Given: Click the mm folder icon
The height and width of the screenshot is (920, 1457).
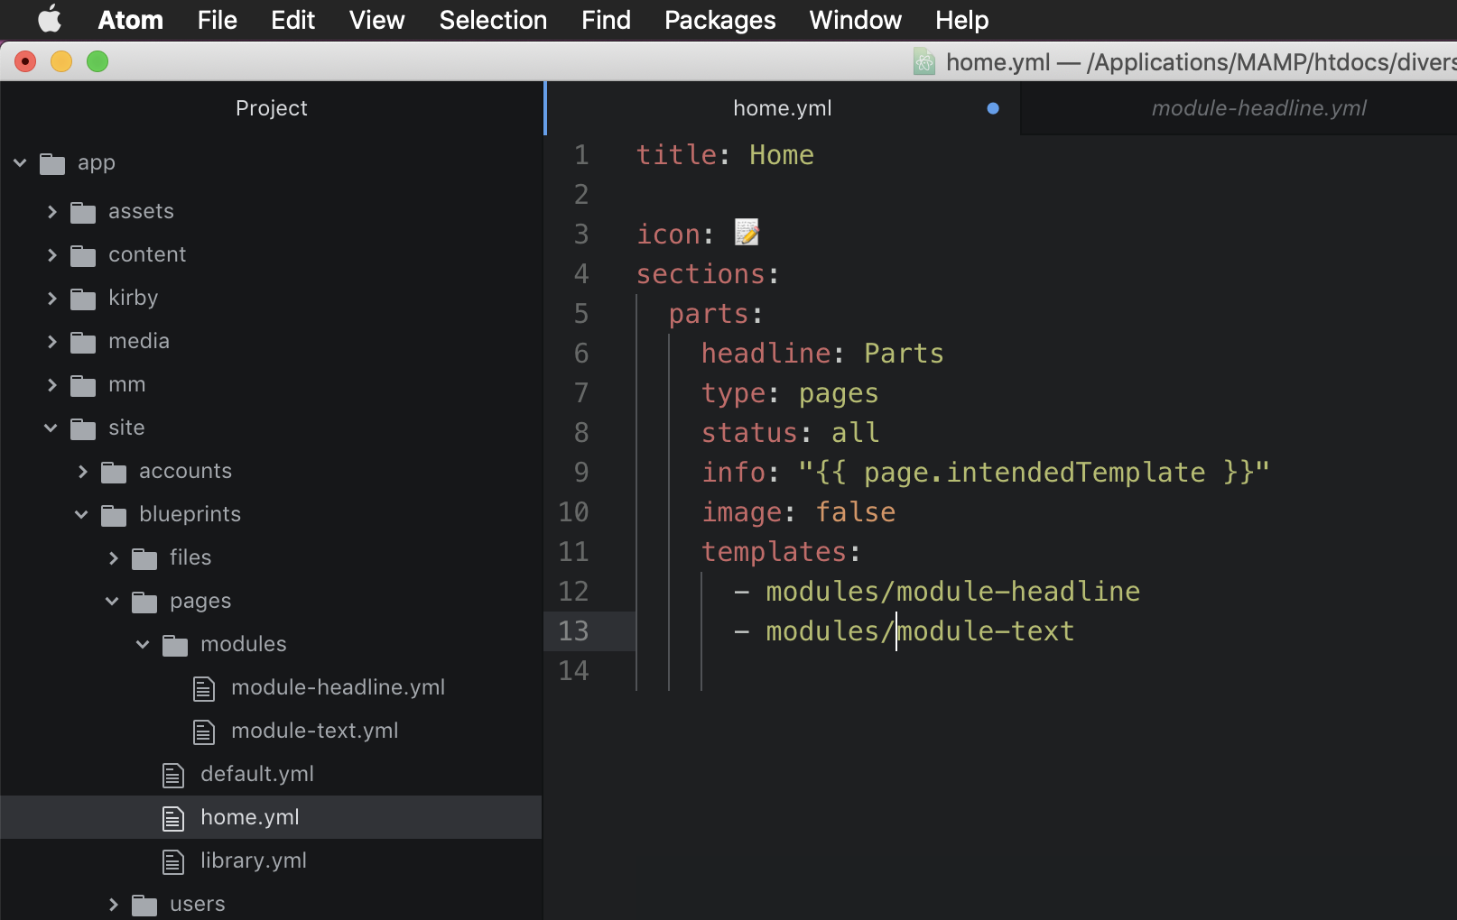Looking at the screenshot, I should click(x=83, y=386).
